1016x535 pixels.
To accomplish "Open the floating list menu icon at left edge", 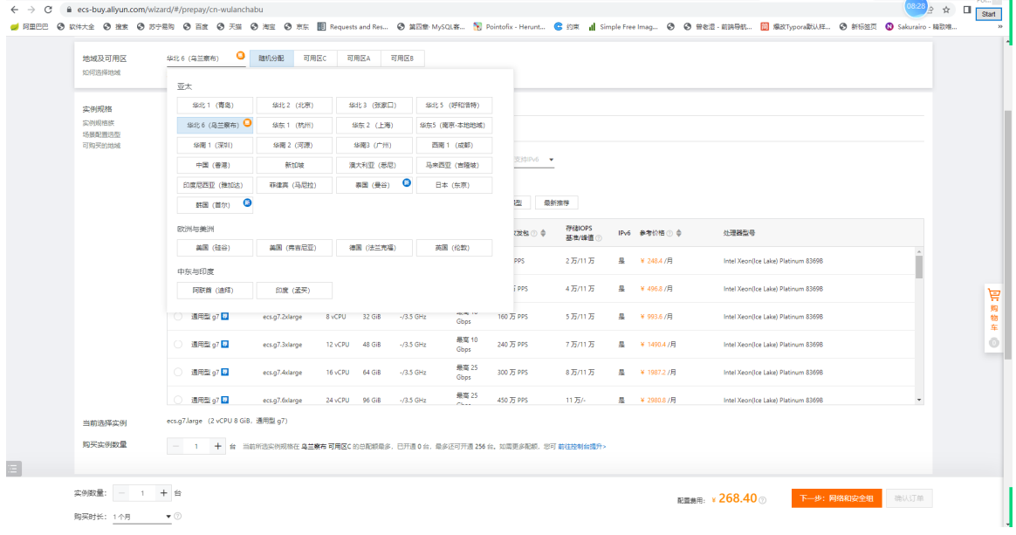I will point(14,469).
